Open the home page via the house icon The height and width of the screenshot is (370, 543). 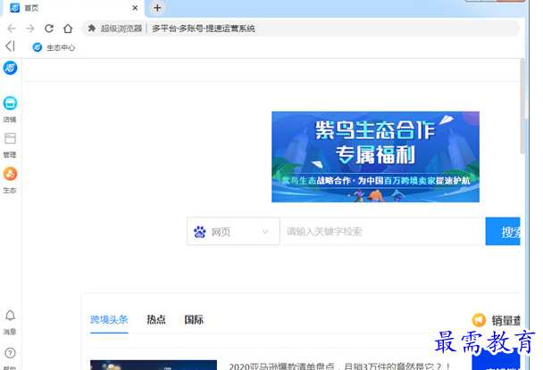point(68,29)
